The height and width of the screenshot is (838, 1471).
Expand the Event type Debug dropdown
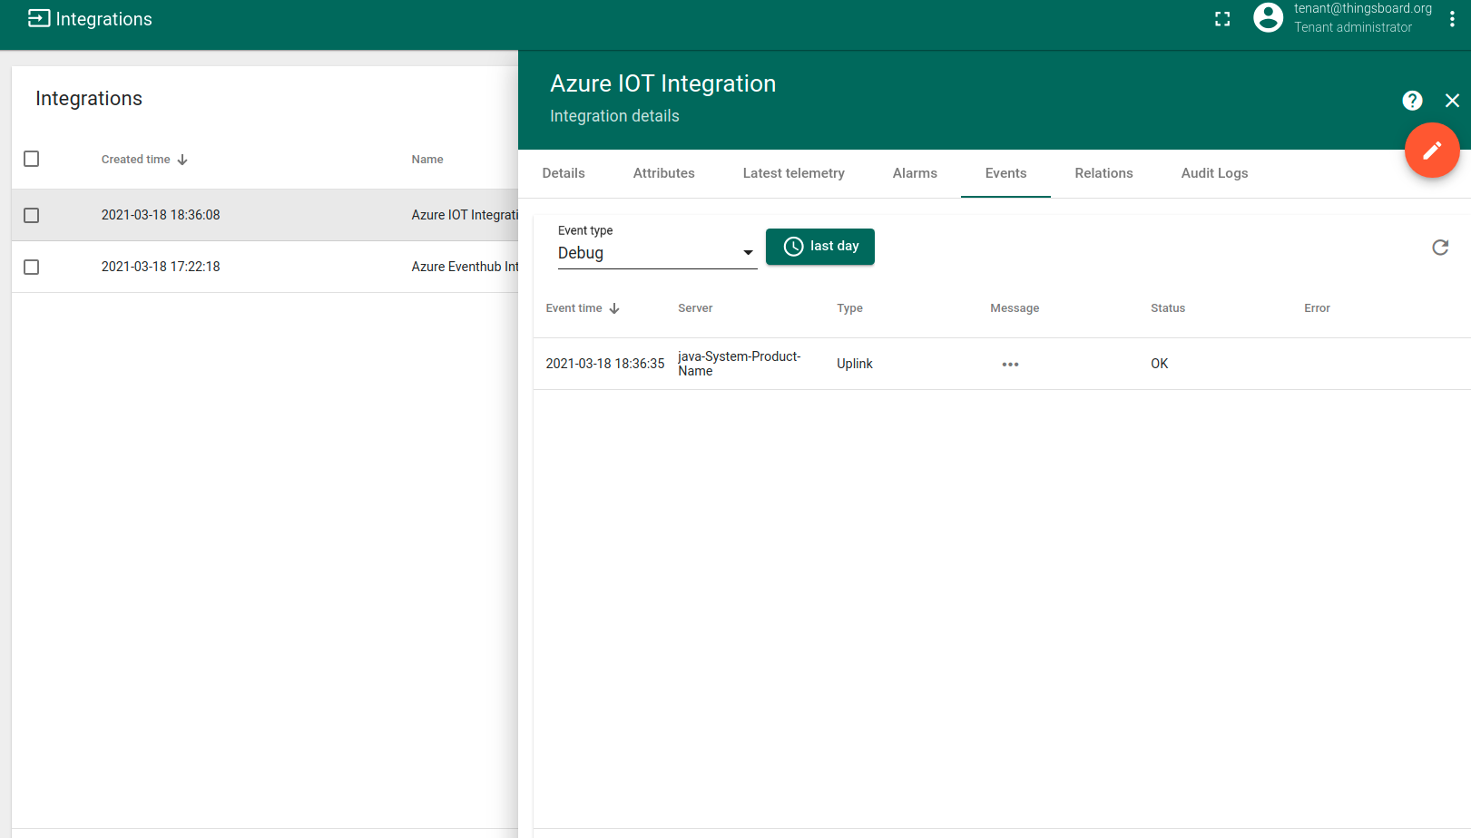pos(656,253)
